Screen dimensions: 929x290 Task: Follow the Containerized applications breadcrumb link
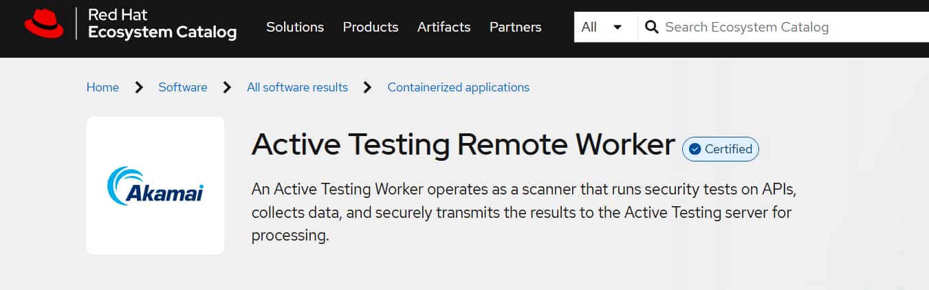pyautogui.click(x=458, y=87)
